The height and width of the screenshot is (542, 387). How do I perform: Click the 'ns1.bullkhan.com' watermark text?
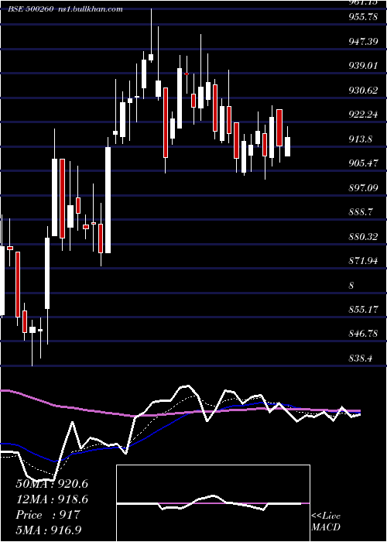pyautogui.click(x=90, y=9)
